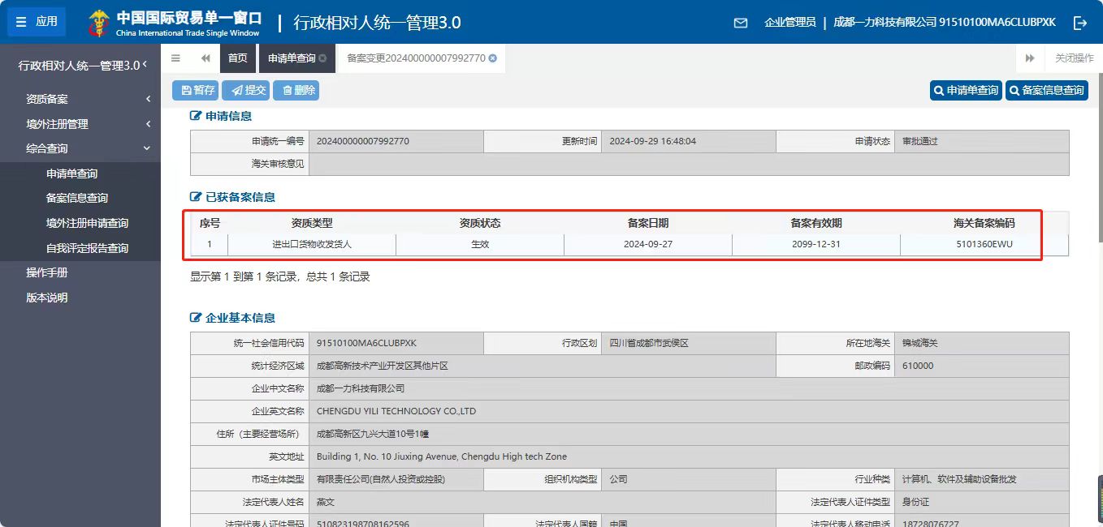The image size is (1103, 527).
Task: Click the 行业种类 field 计算机、软件及辅助设备批发
Action: click(982, 479)
